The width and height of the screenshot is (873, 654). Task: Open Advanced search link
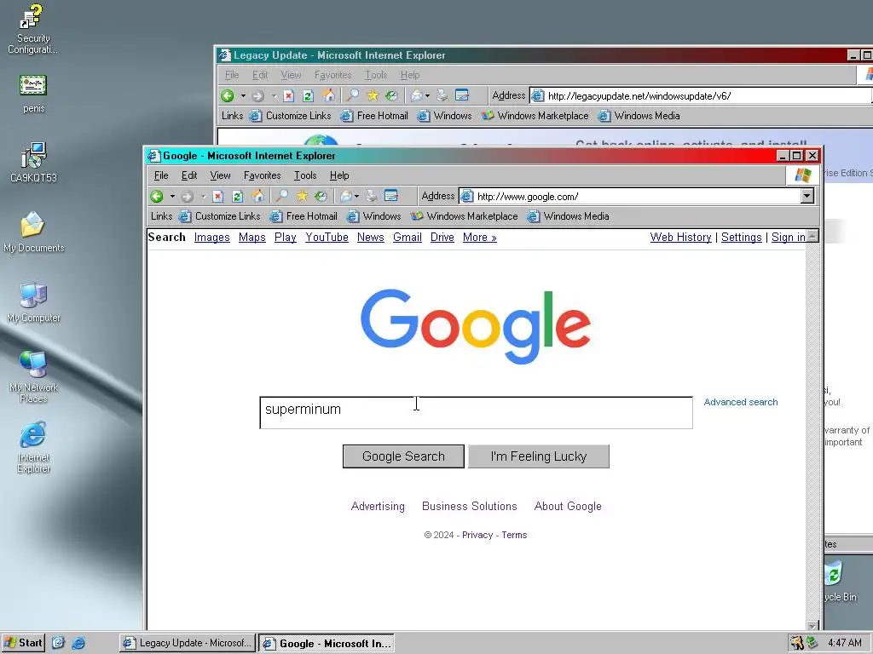click(x=741, y=402)
